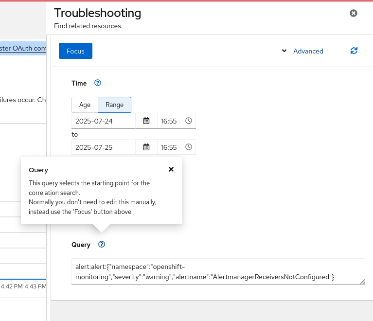Click the 'Find related resources.' text
This screenshot has height=321, width=373.
(x=88, y=26)
